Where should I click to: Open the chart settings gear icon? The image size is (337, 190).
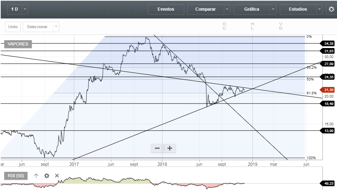331,9
